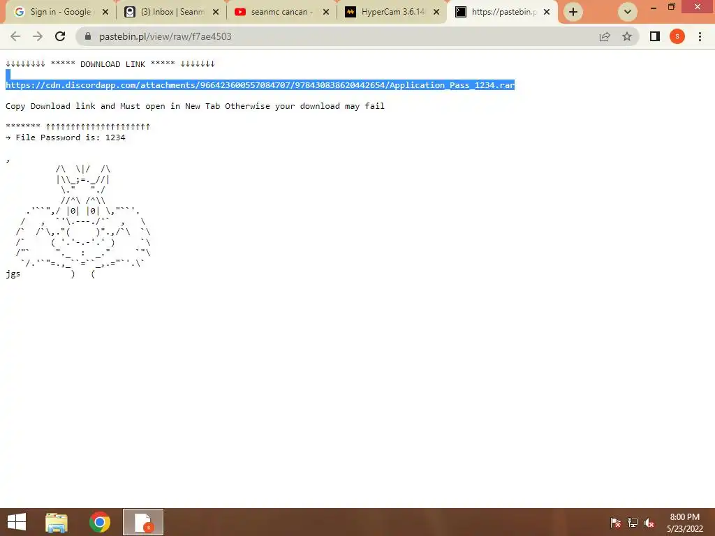The width and height of the screenshot is (715, 536).
Task: Open the orange profile avatar menu
Action: pyautogui.click(x=677, y=36)
